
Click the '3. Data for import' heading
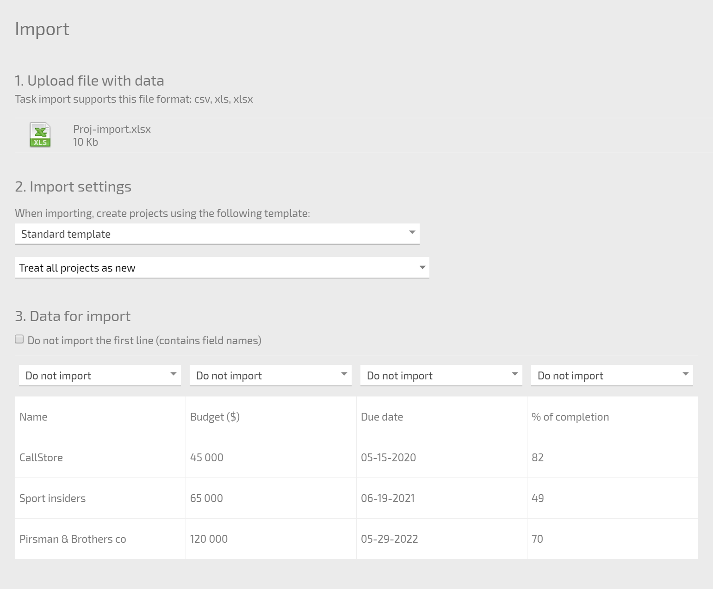point(73,316)
